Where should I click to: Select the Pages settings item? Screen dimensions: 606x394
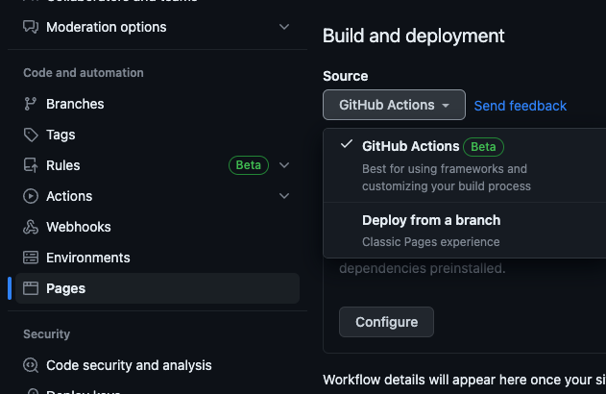pos(158,288)
